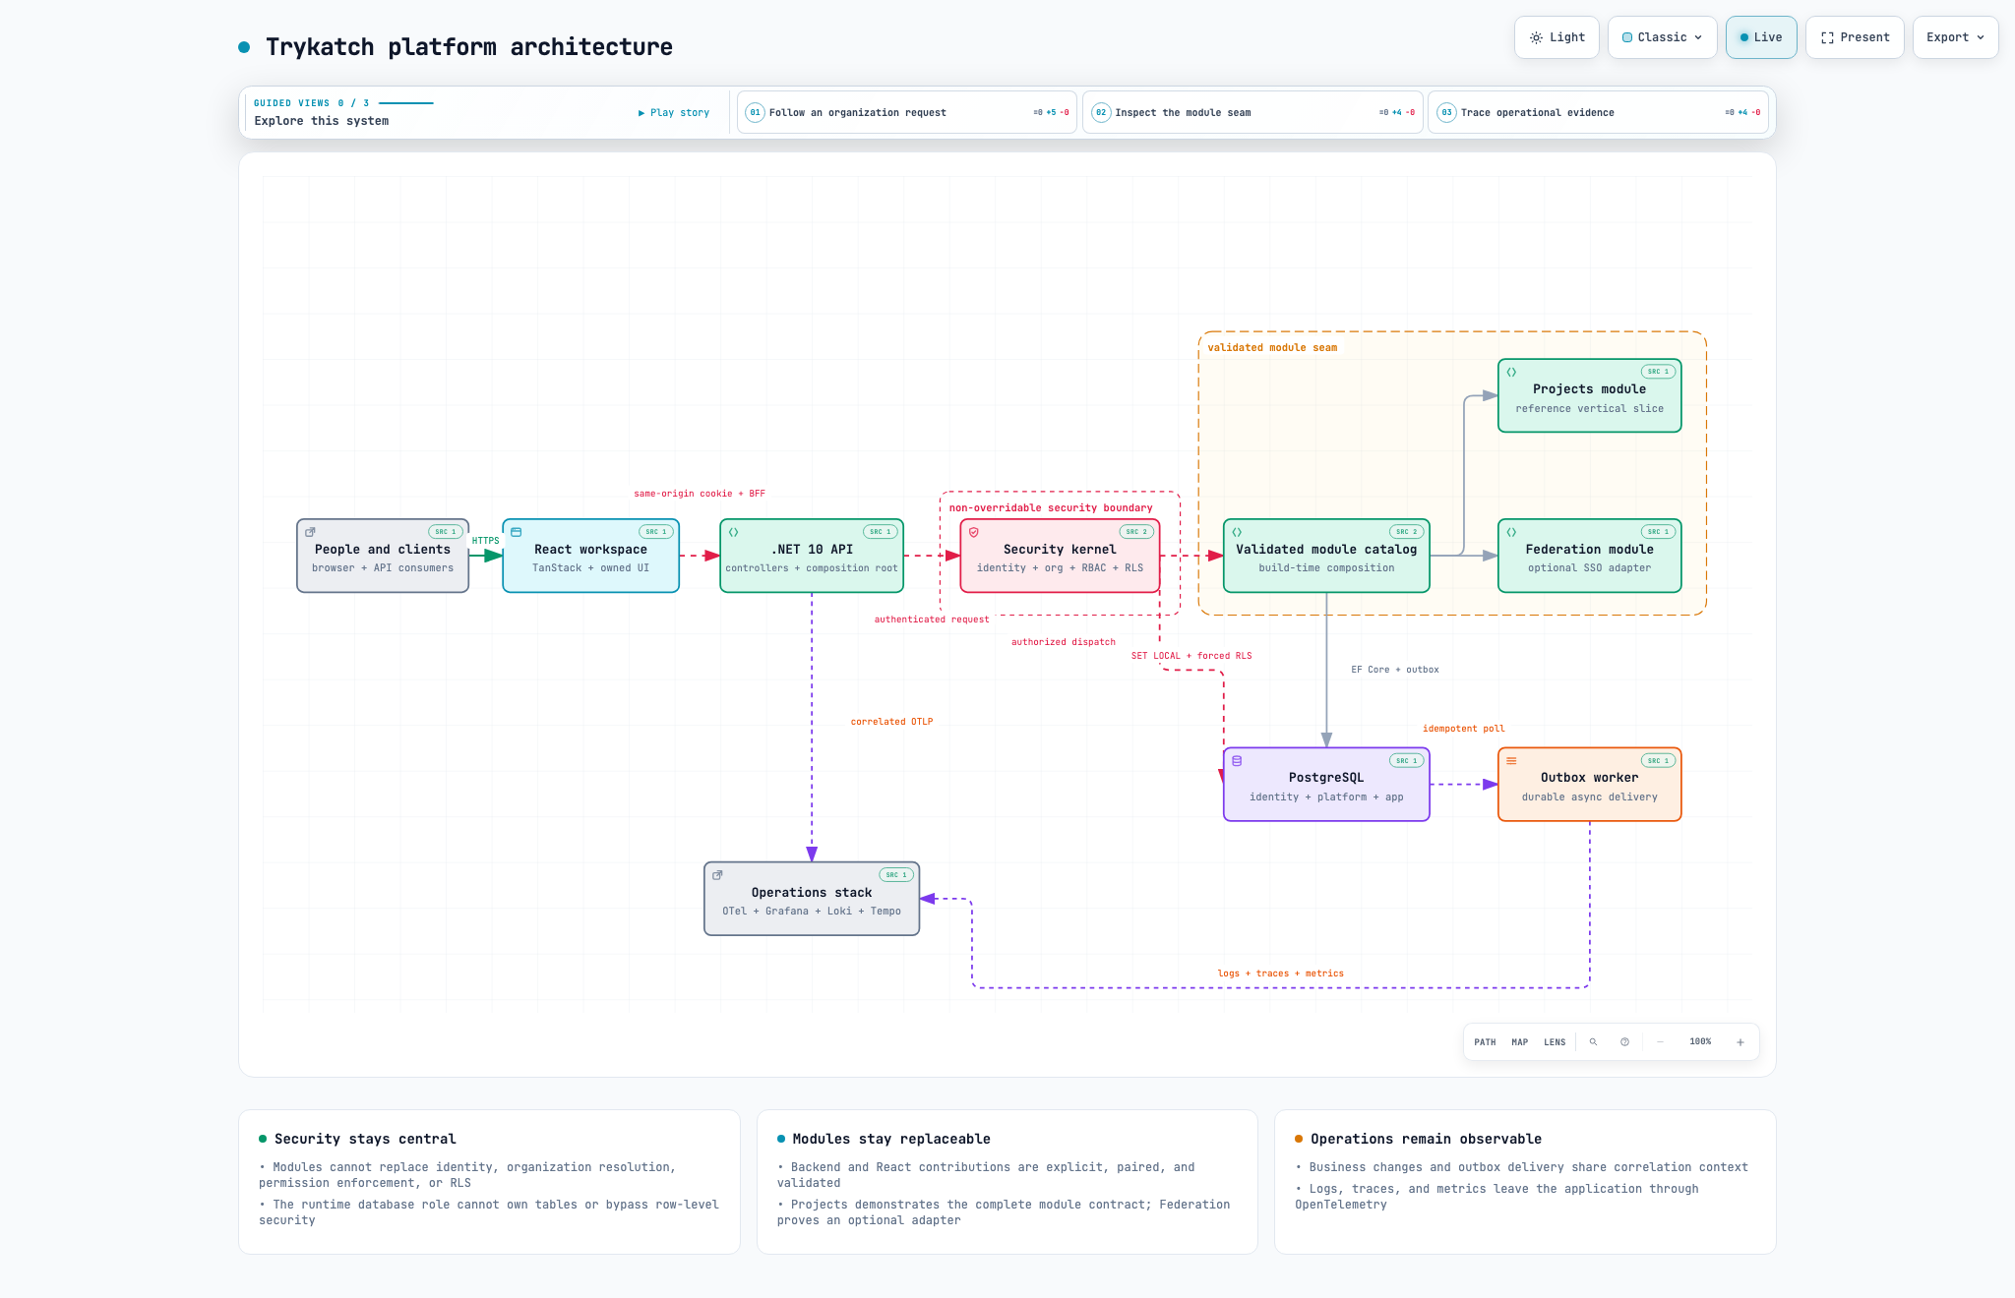
Task: Click the external icon on Operations stack node
Action: [717, 874]
